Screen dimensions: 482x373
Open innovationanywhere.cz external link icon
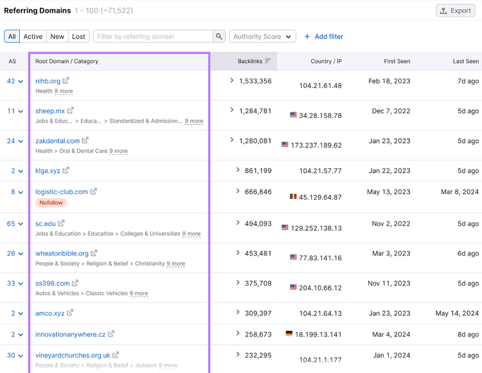click(x=111, y=334)
